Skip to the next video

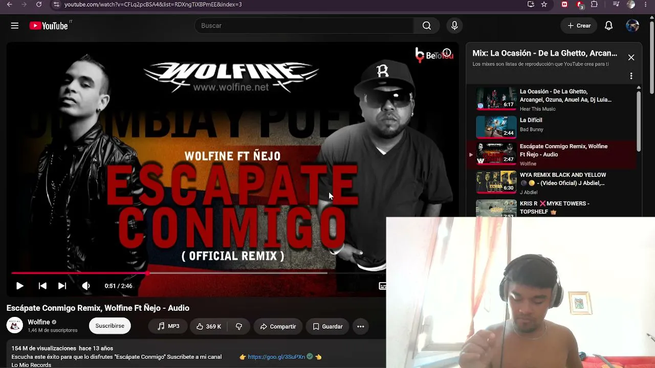tap(62, 286)
